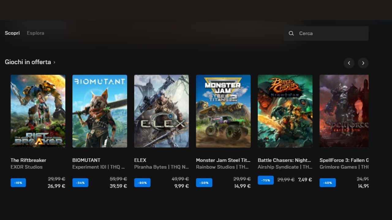The image size is (392, 220).
Task: Expand Giochi in offerta chevron
Action: 55,62
